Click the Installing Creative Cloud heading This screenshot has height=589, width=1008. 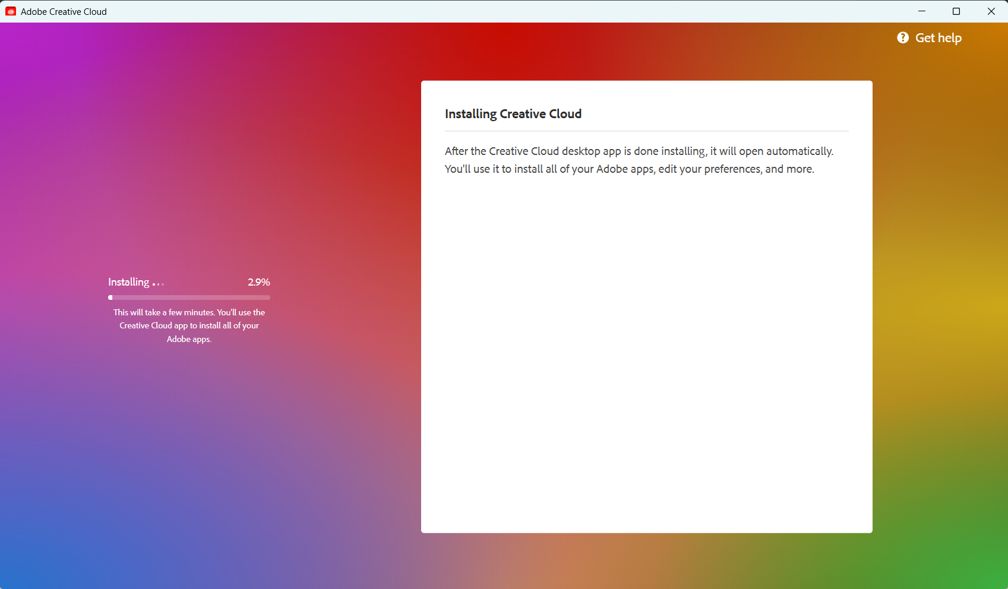513,113
